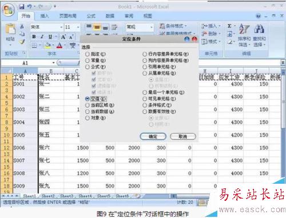Click the View ribbon tab

(148, 16)
